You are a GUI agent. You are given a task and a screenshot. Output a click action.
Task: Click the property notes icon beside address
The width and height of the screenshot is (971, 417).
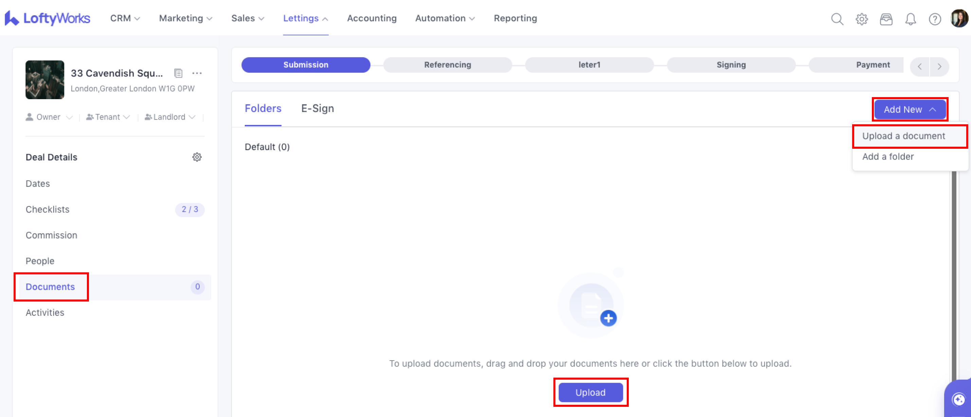click(178, 73)
